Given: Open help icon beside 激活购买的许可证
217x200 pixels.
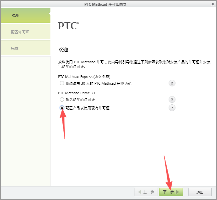Looking at the screenshot, I should (172, 100).
